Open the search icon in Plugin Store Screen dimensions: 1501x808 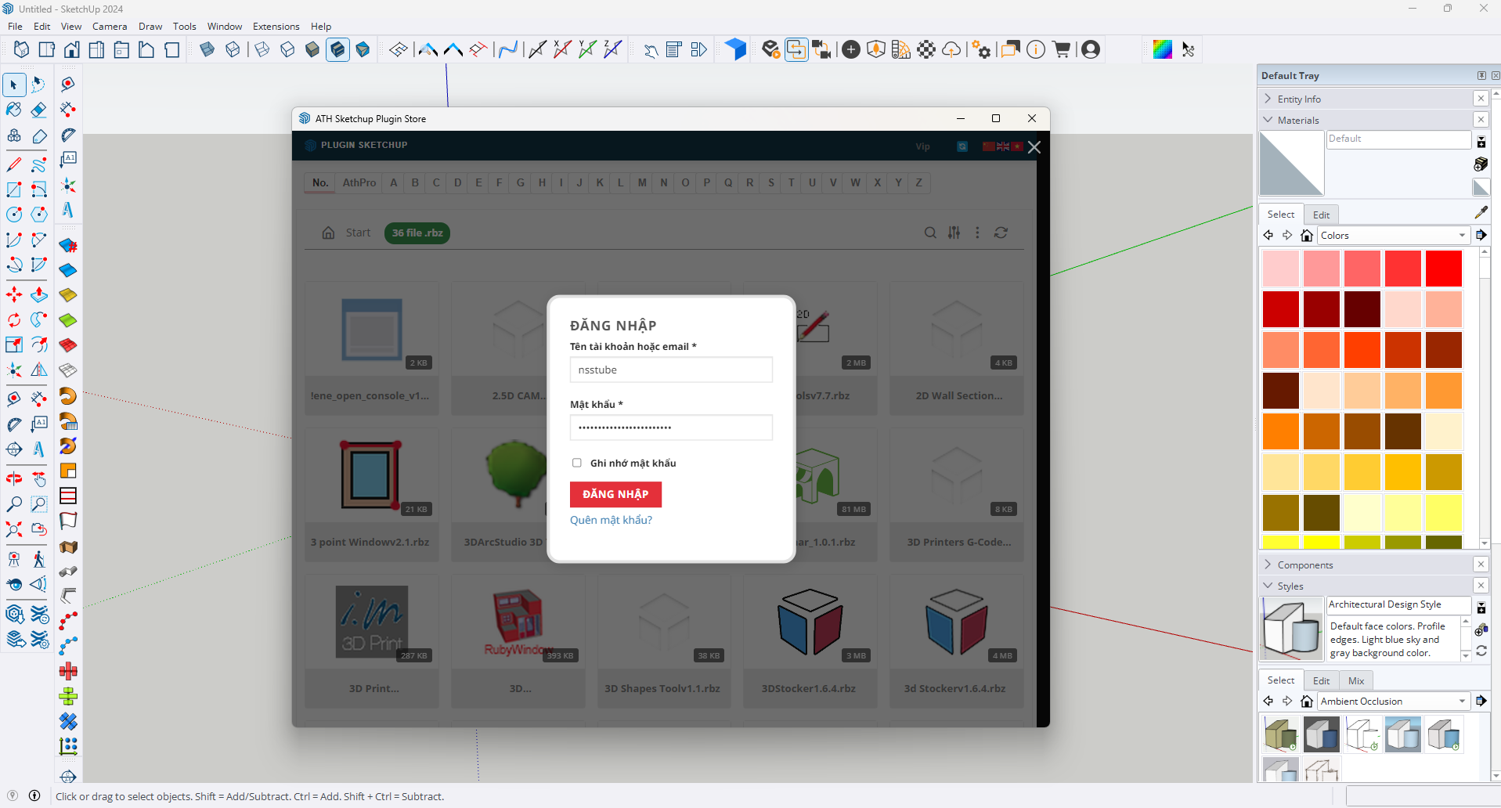(930, 233)
